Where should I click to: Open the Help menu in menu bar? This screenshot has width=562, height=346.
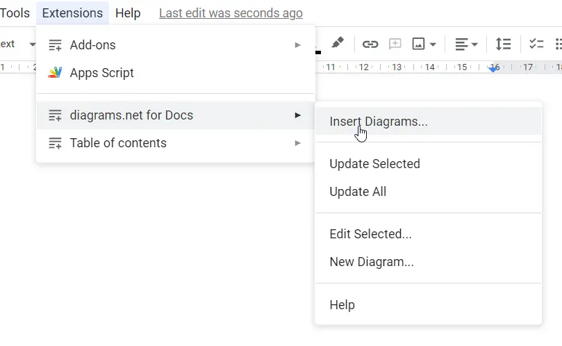point(128,13)
